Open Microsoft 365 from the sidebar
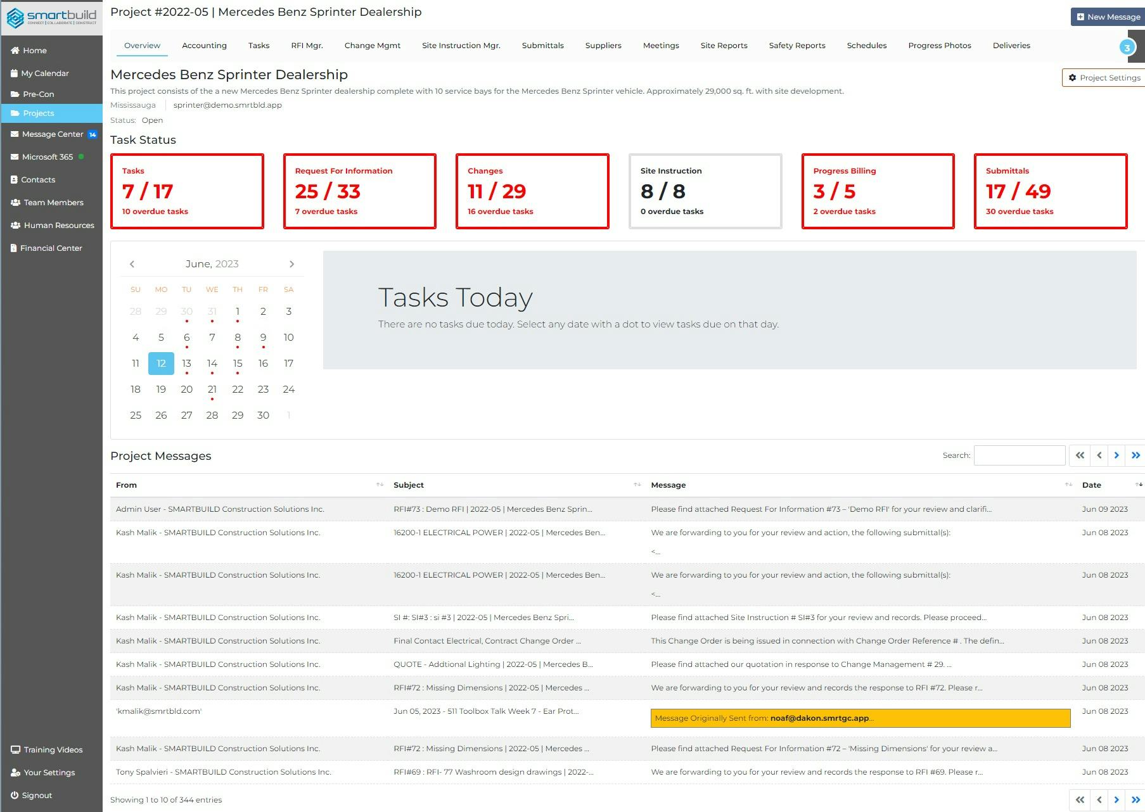 pos(48,156)
